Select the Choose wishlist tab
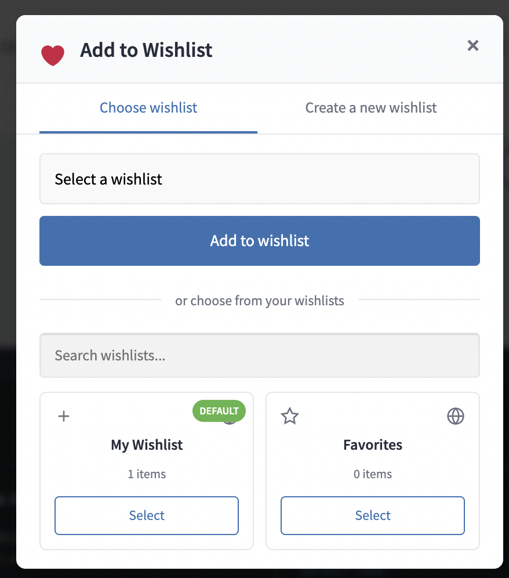 (148, 108)
